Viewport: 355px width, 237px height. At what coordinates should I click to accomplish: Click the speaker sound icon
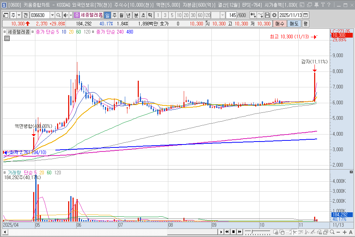pos(66,15)
